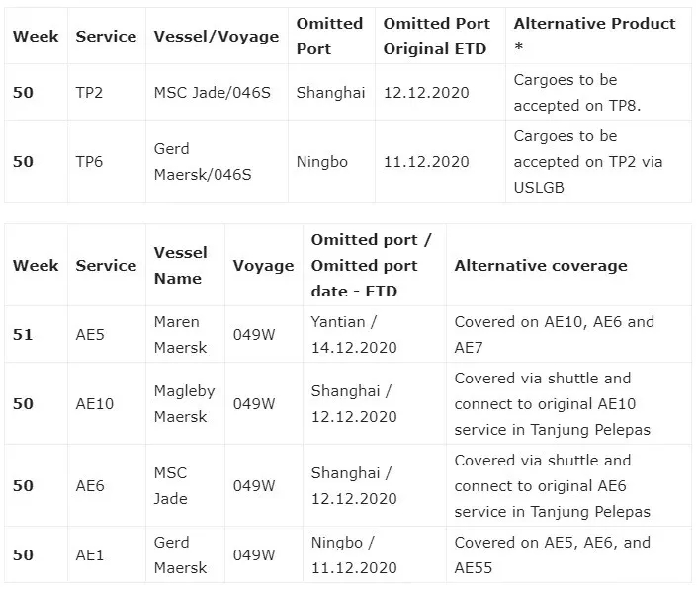Select the Gerd Maersk/046S voyage cell

203,161
